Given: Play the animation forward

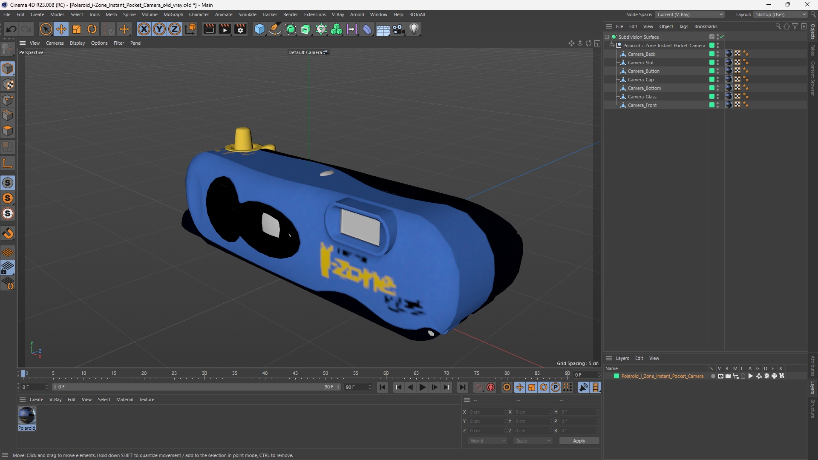Looking at the screenshot, I should [x=422, y=387].
